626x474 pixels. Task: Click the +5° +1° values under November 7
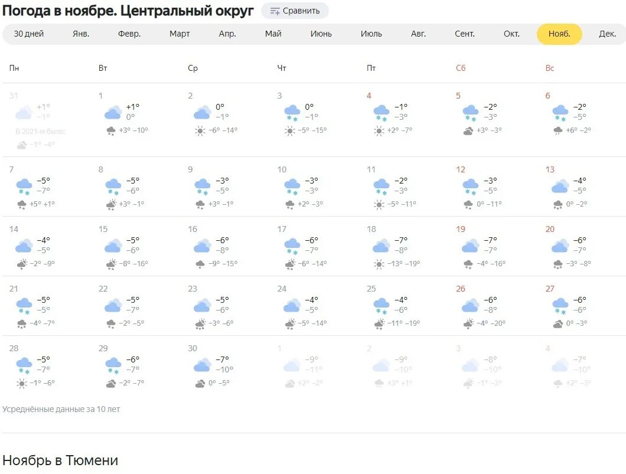coord(43,204)
